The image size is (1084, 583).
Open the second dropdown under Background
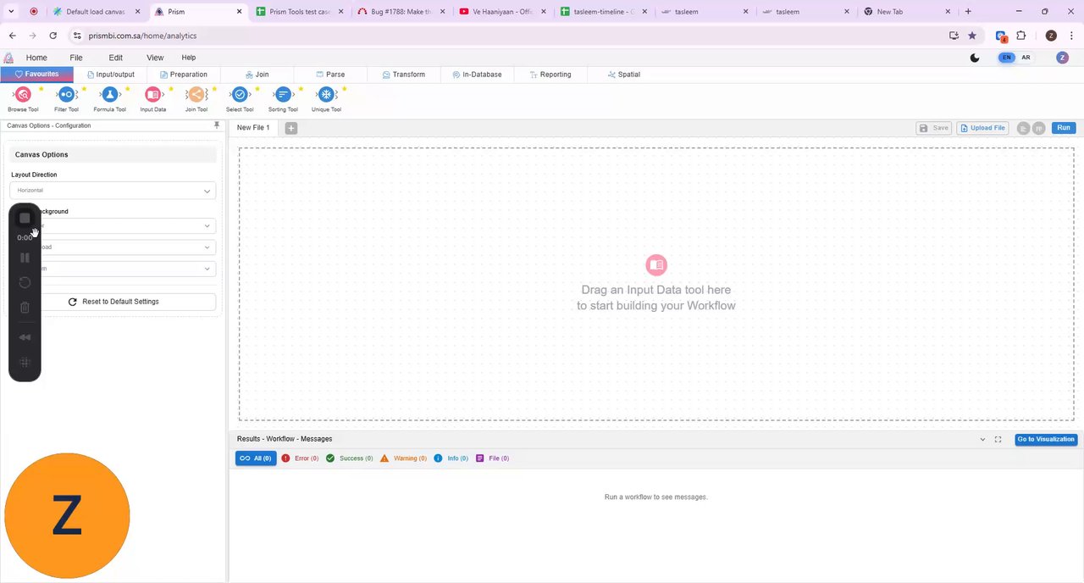(x=113, y=247)
